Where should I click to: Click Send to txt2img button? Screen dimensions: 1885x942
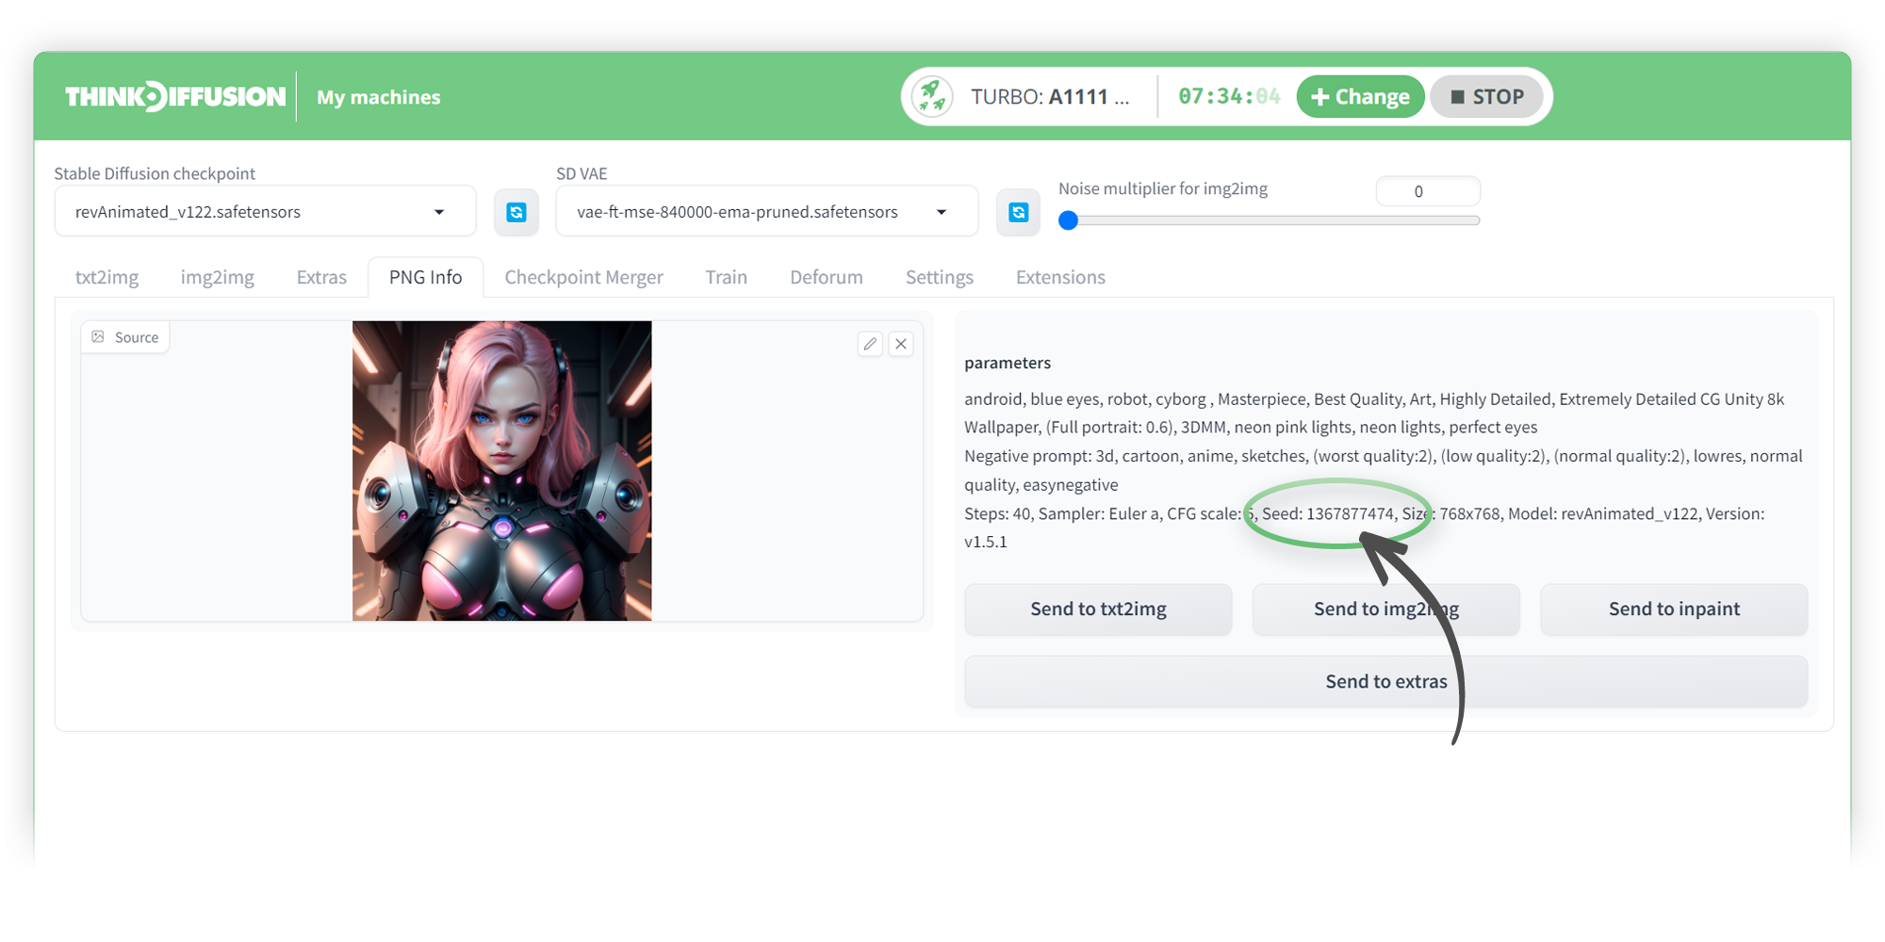click(1098, 609)
